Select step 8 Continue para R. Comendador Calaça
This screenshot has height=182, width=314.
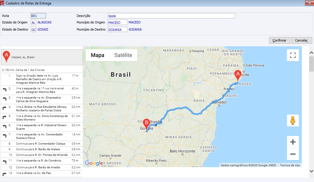pyautogui.click(x=42, y=144)
